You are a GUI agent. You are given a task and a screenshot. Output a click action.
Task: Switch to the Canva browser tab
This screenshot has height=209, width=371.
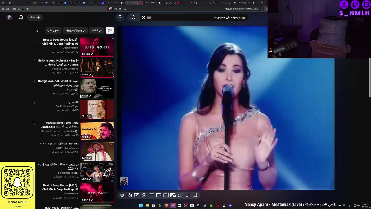[x=78, y=3]
